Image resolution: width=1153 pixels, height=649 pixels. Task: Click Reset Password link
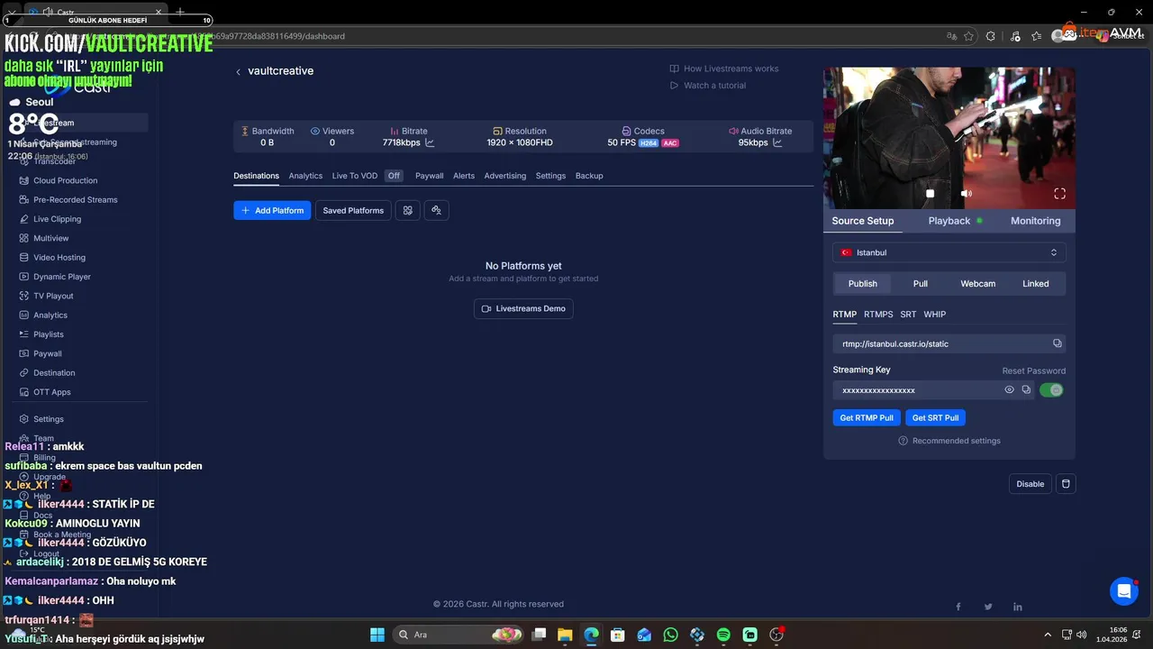pos(1033,370)
